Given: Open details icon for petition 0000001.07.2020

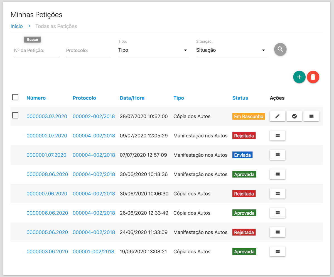Looking at the screenshot, I should click(277, 155).
